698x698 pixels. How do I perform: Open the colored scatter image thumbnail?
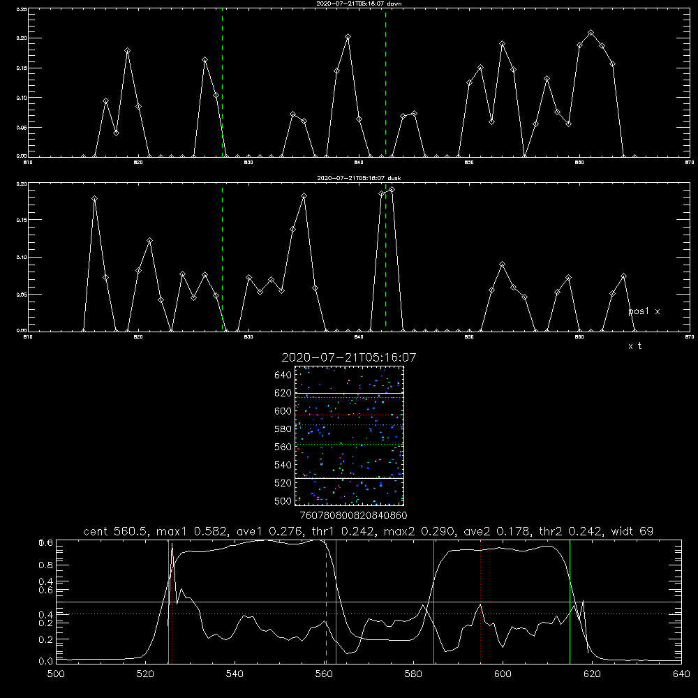349,436
